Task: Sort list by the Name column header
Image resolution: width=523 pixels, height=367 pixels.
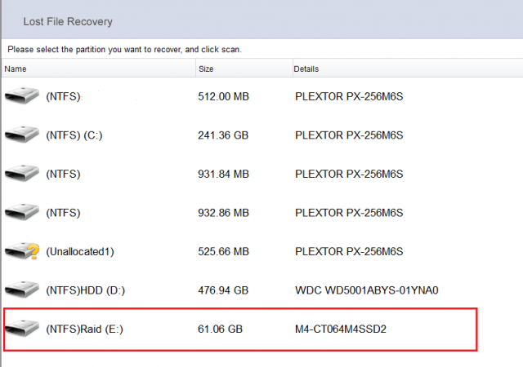Action: pos(16,69)
